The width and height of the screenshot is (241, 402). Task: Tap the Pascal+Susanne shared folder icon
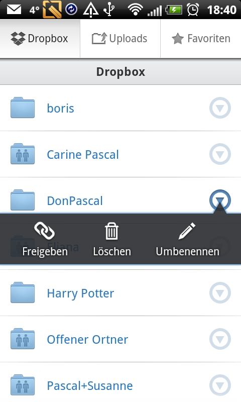(x=23, y=385)
